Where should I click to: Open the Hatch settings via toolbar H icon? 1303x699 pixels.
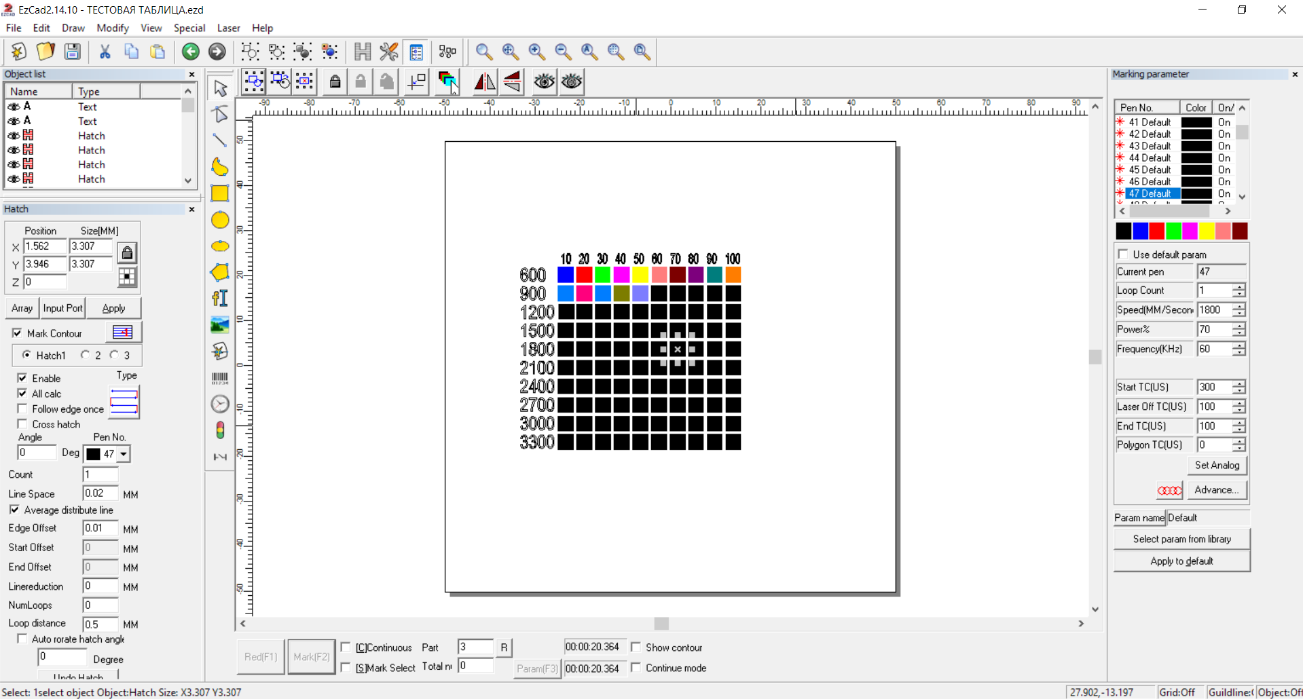pos(362,52)
